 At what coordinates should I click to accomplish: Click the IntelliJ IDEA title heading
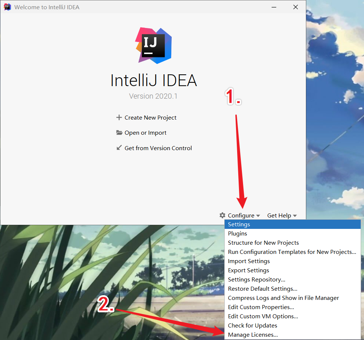[x=153, y=81]
